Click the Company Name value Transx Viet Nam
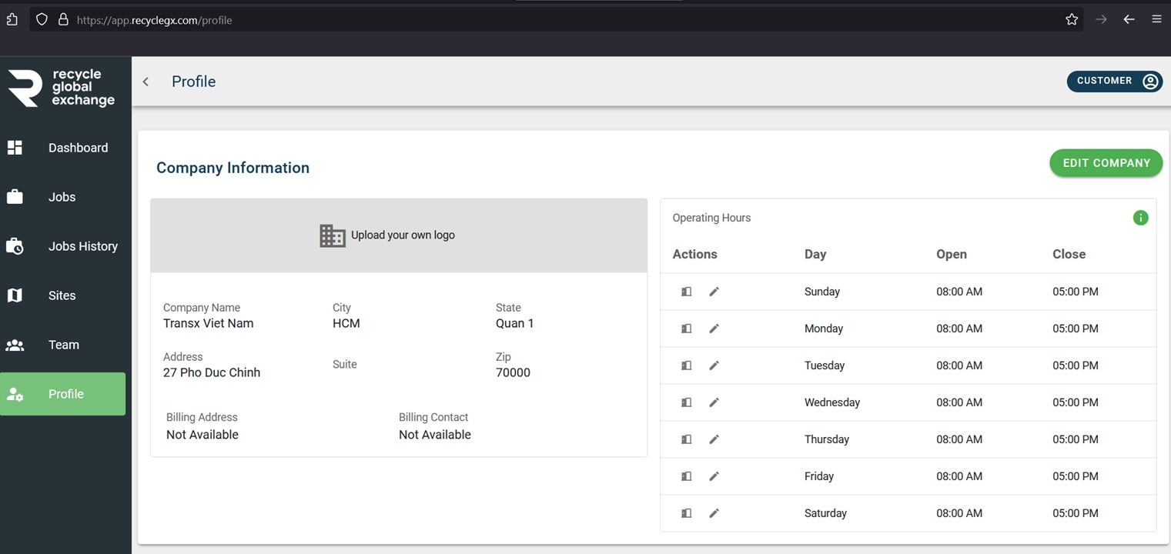The height and width of the screenshot is (554, 1171). (209, 323)
